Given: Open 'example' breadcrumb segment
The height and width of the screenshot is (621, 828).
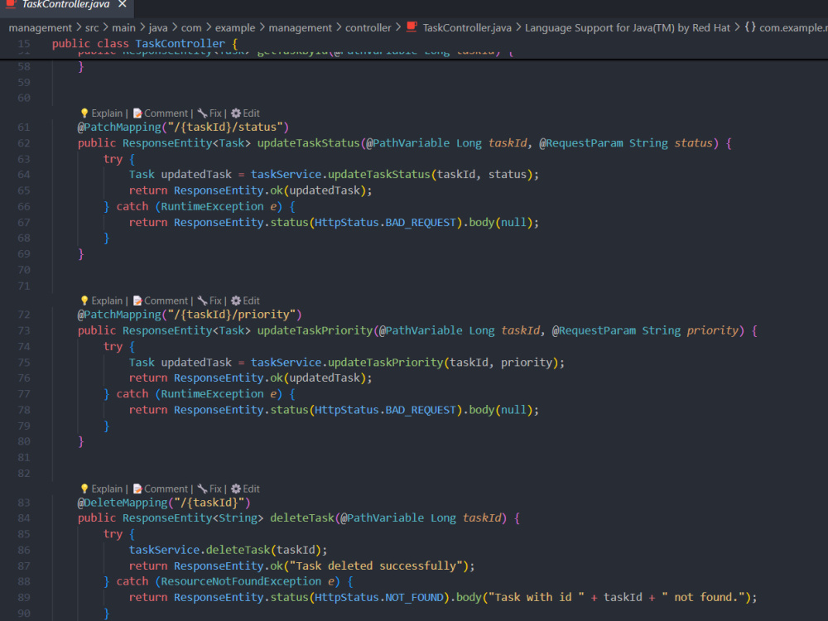Looking at the screenshot, I should click(235, 28).
